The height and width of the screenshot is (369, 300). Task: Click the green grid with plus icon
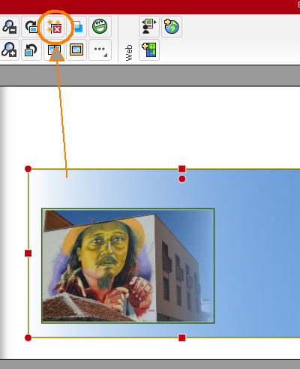pyautogui.click(x=149, y=49)
